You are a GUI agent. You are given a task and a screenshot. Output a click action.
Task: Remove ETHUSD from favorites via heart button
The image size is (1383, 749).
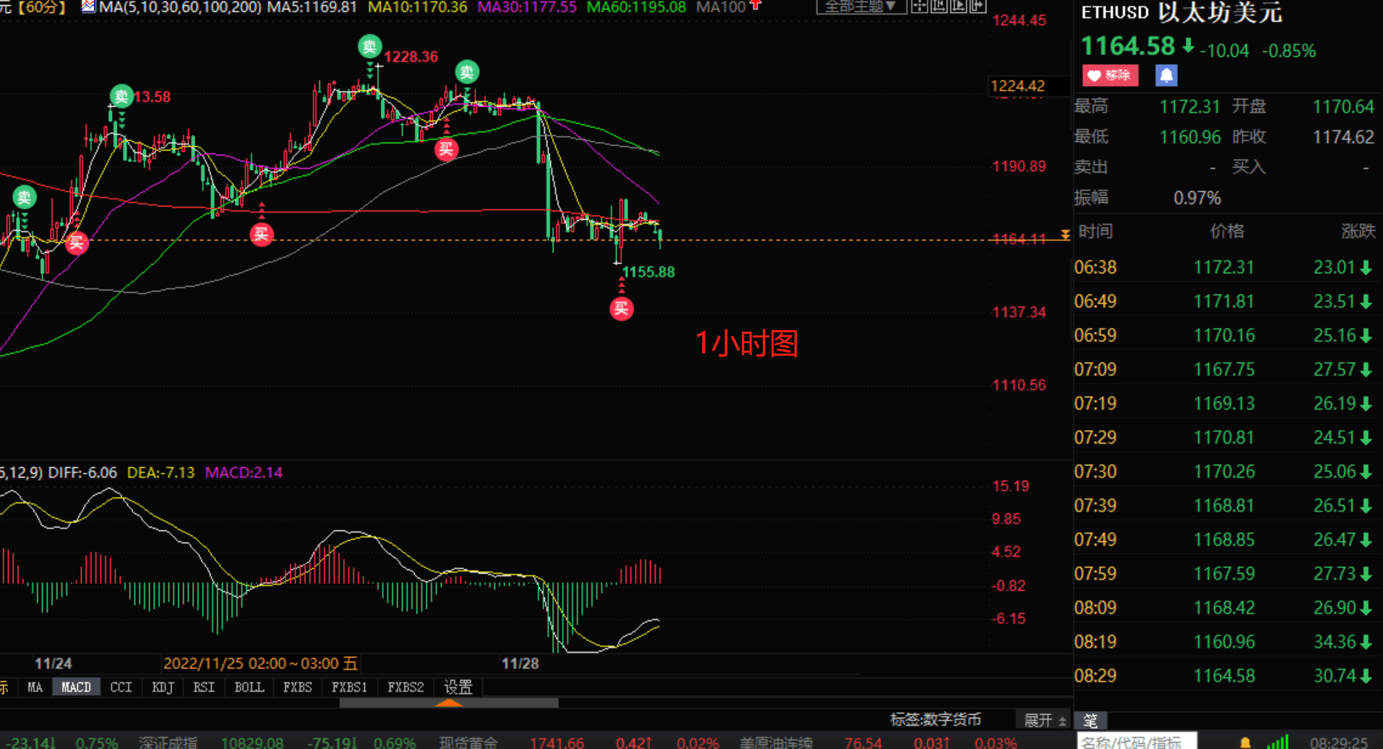click(x=1110, y=75)
